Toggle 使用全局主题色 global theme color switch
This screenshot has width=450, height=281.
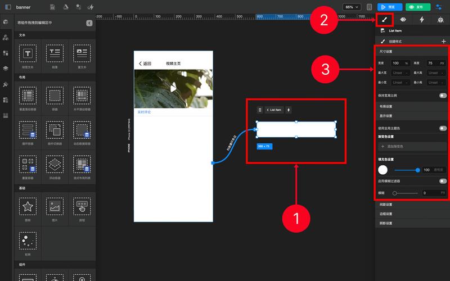click(443, 128)
